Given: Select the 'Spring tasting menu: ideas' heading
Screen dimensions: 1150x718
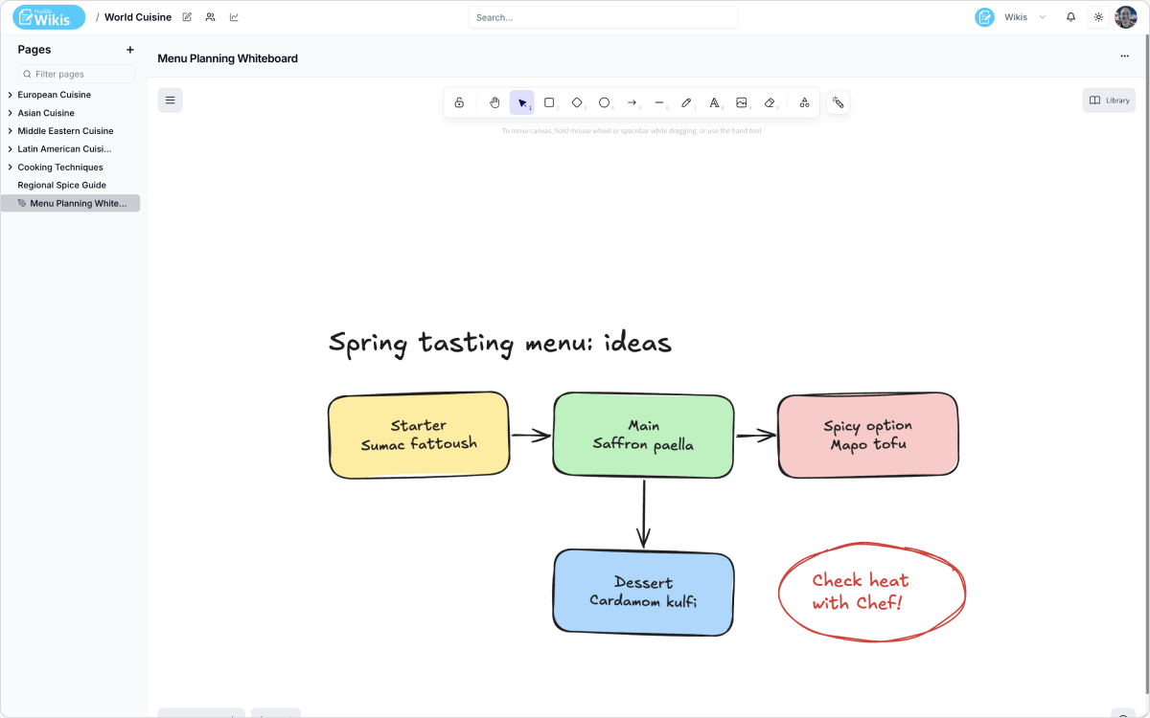Looking at the screenshot, I should pos(499,343).
